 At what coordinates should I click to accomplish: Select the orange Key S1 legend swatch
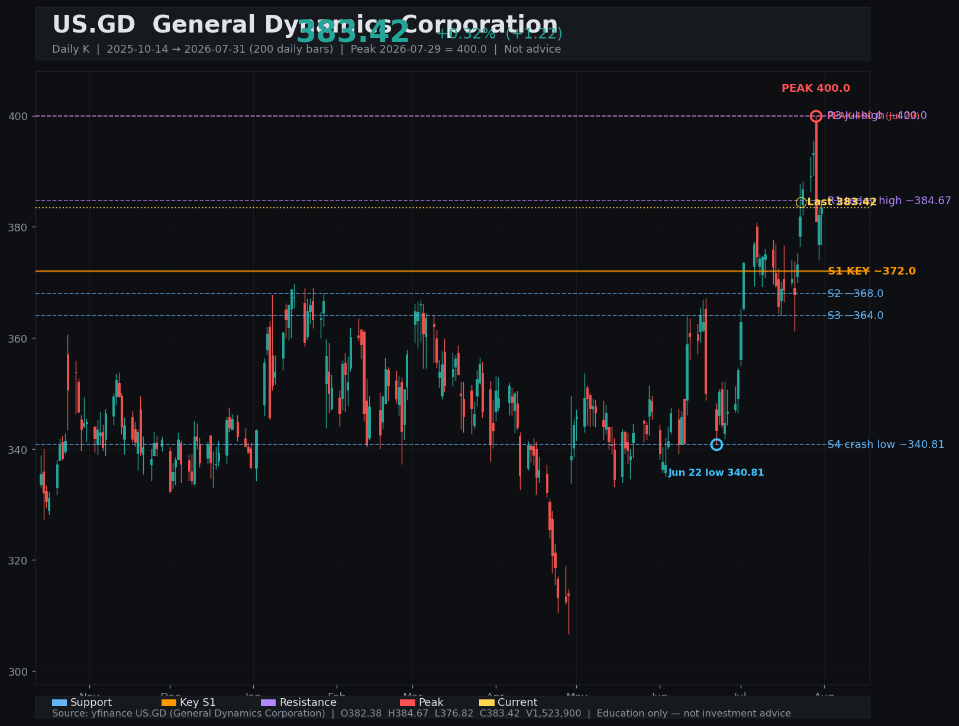[169, 702]
